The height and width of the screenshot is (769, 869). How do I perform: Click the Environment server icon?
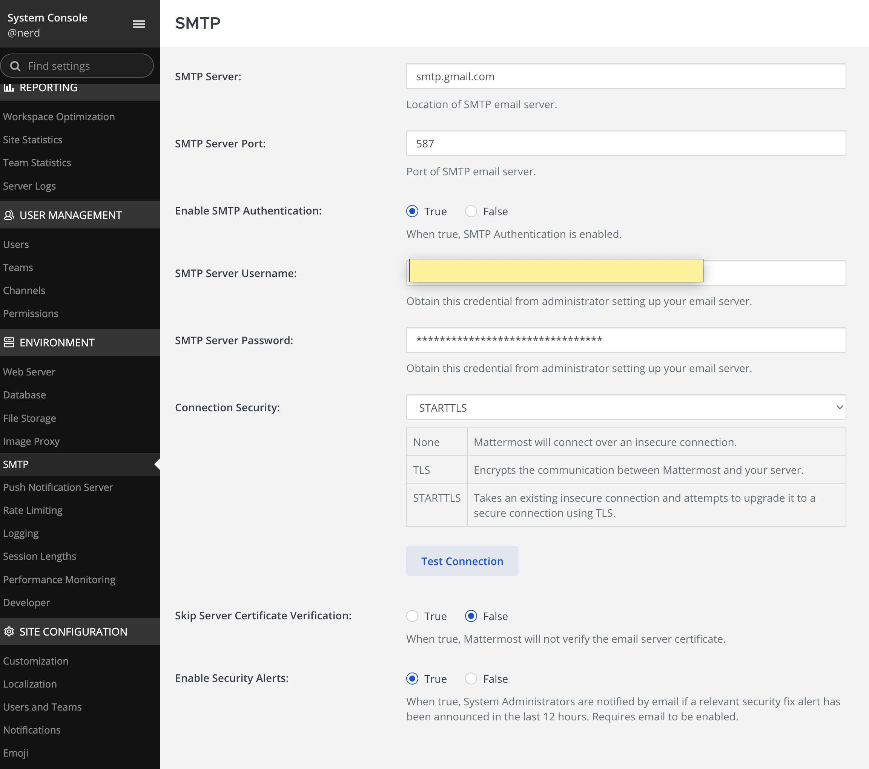[x=9, y=342]
